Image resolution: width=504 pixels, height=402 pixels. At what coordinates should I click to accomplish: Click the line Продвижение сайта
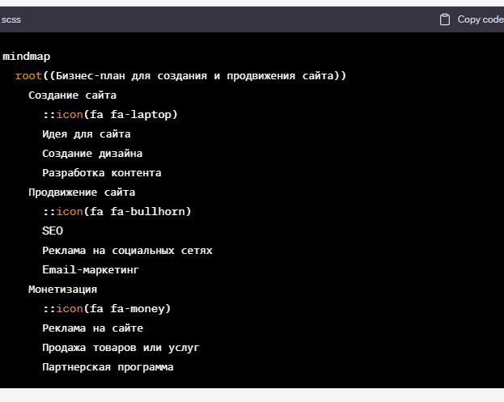[x=82, y=193]
